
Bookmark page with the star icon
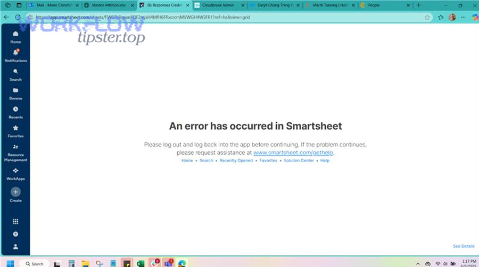[427, 18]
